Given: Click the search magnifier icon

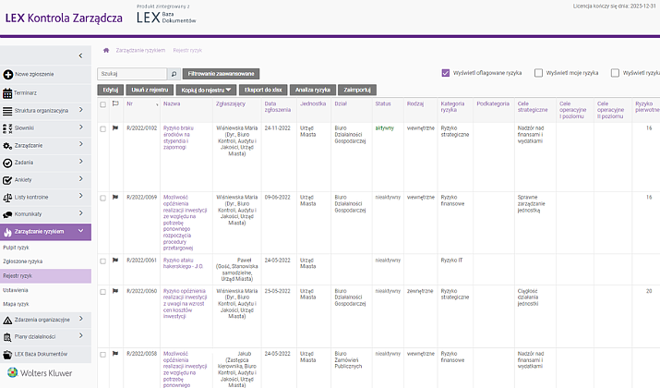Looking at the screenshot, I should (x=173, y=73).
